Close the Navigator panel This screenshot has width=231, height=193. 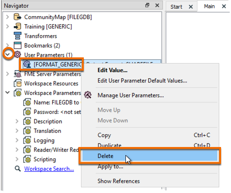click(x=157, y=5)
